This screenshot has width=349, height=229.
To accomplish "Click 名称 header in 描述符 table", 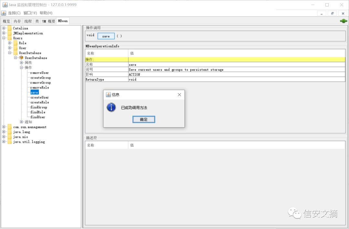I will tap(107, 145).
